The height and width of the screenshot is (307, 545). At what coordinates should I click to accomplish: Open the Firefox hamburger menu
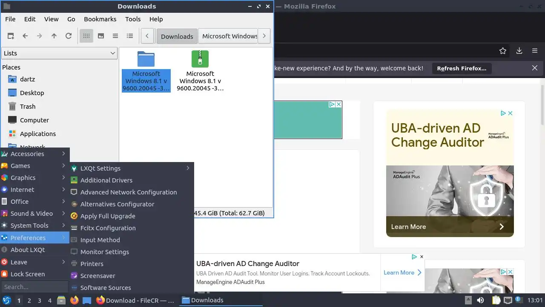click(535, 51)
